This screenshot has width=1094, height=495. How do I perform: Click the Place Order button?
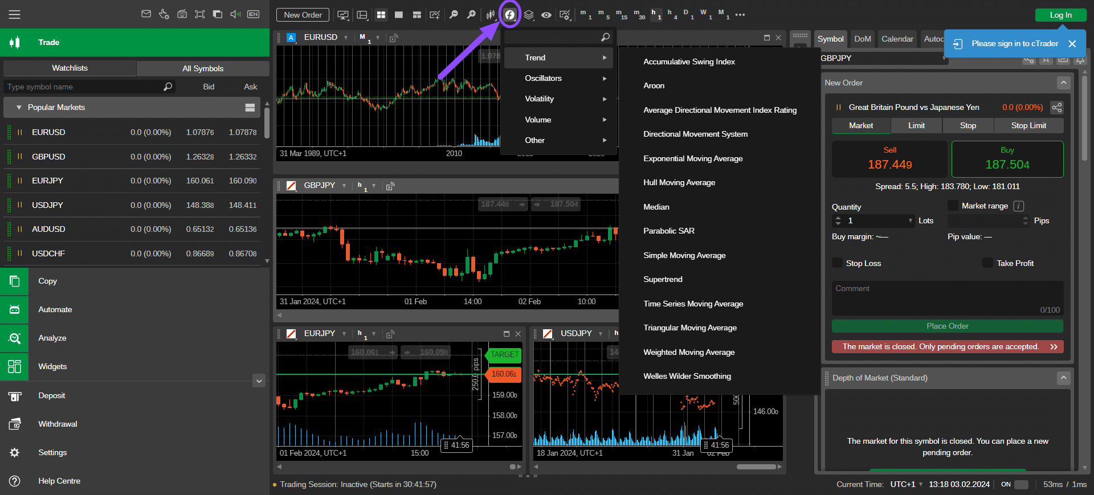(947, 326)
